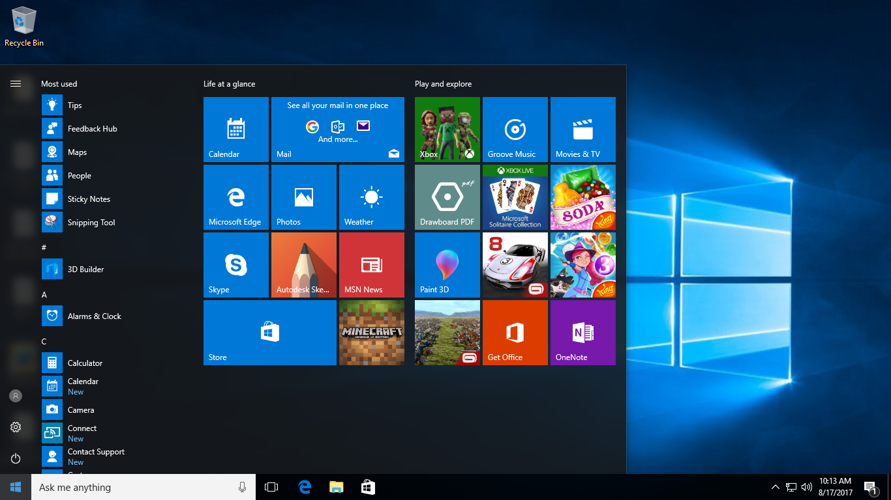Open the OneNote tile
The height and width of the screenshot is (500, 891).
583,333
